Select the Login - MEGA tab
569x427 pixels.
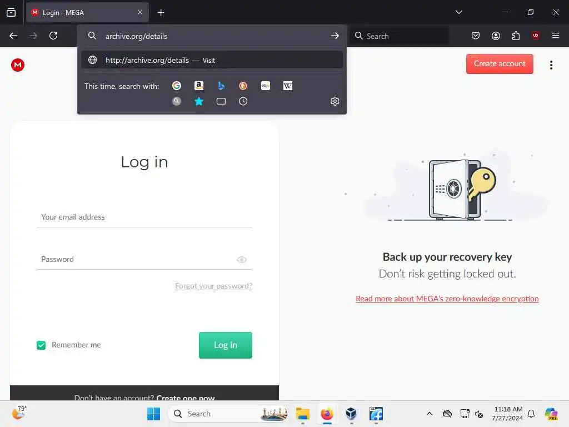pyautogui.click(x=87, y=12)
